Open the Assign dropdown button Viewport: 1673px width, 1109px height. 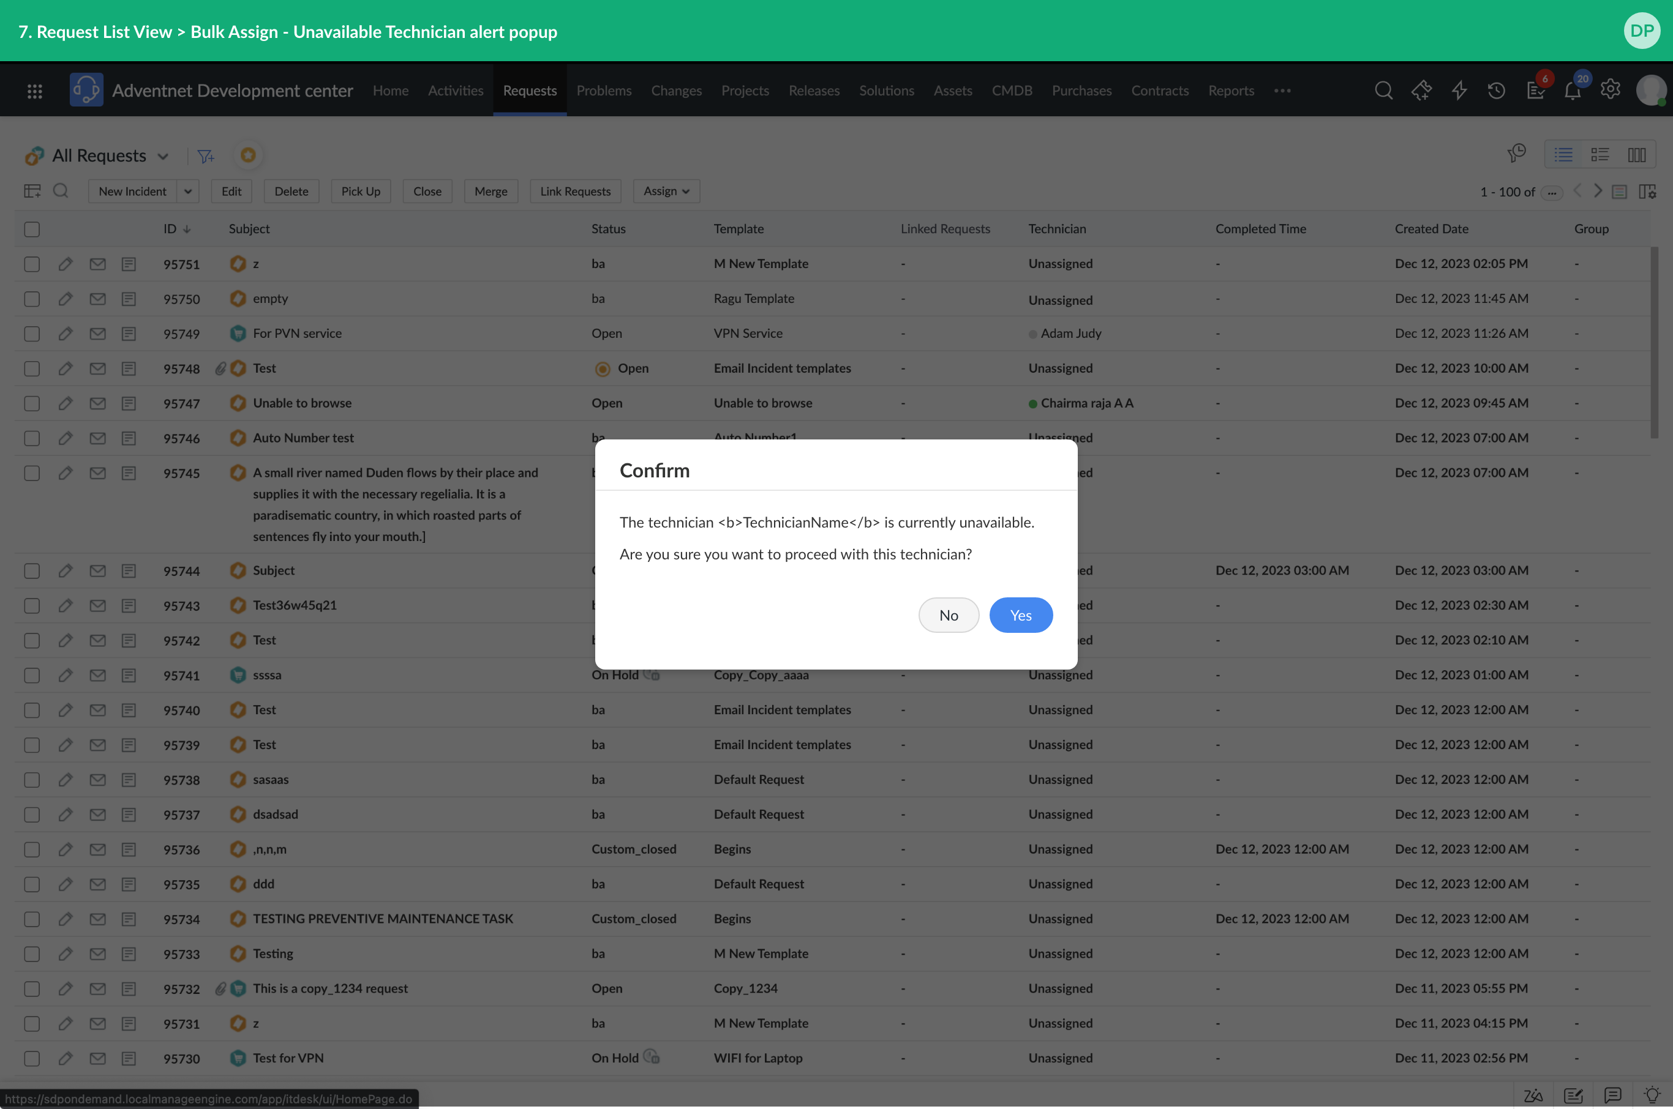[x=665, y=191]
